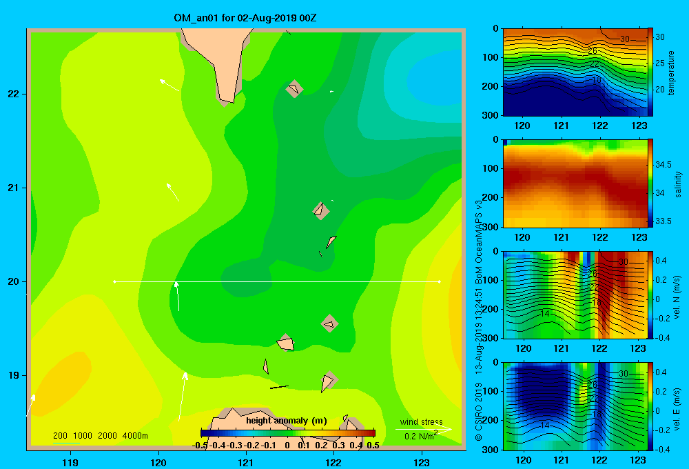
Task: Click the '30' contour label in temperature panel
Action: point(625,39)
